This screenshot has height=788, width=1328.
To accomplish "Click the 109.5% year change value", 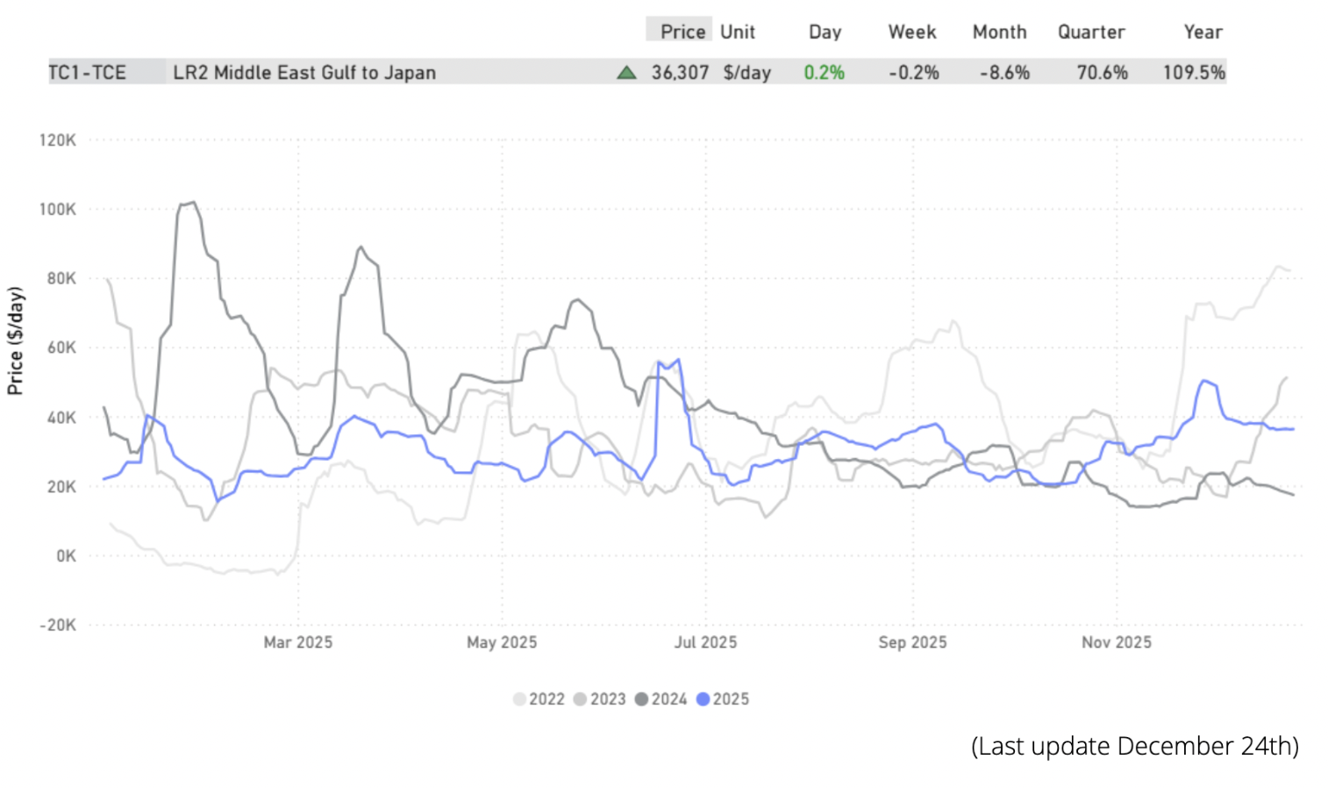I will tap(1194, 73).
